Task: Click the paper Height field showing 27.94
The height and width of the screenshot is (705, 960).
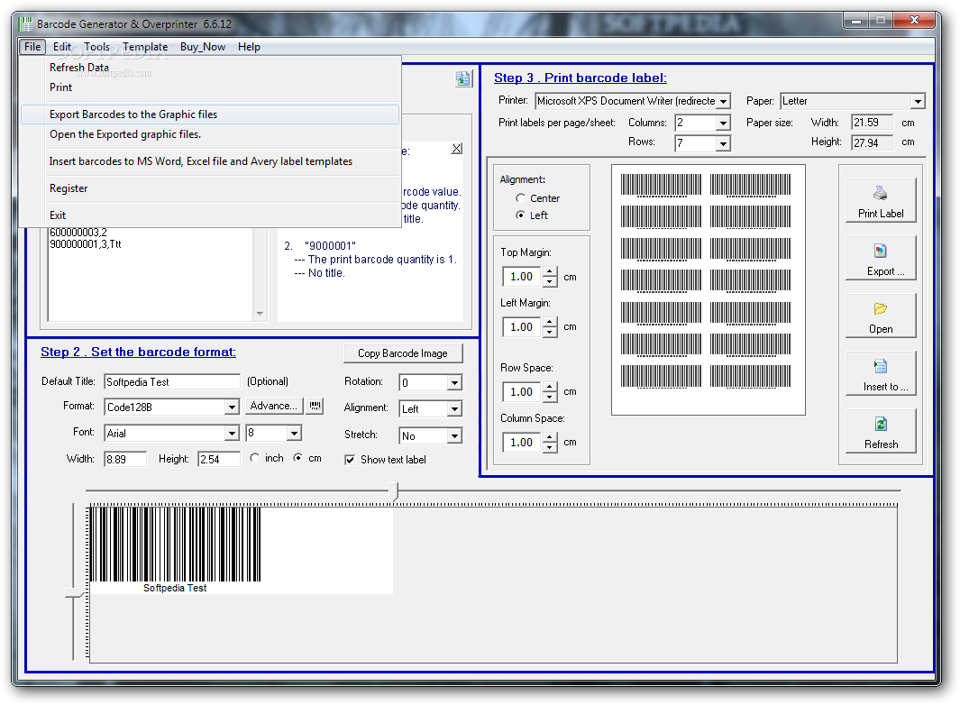Action: click(872, 142)
